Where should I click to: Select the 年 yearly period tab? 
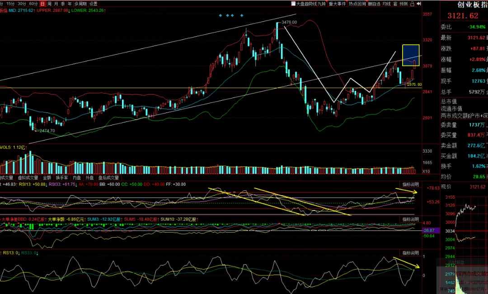coord(70,4)
